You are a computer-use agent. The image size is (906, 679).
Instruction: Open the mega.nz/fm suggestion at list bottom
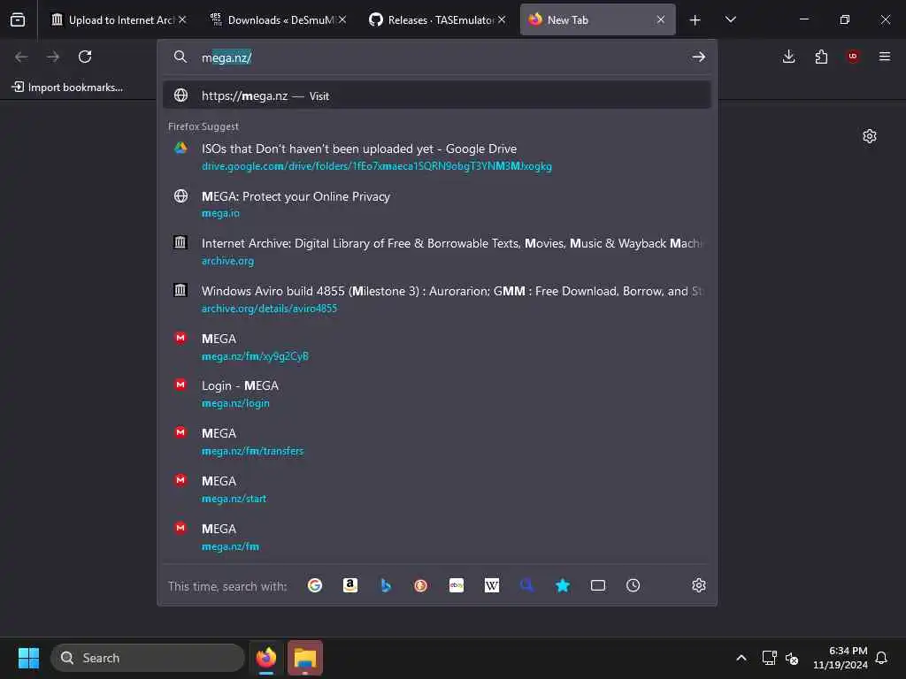pos(437,537)
